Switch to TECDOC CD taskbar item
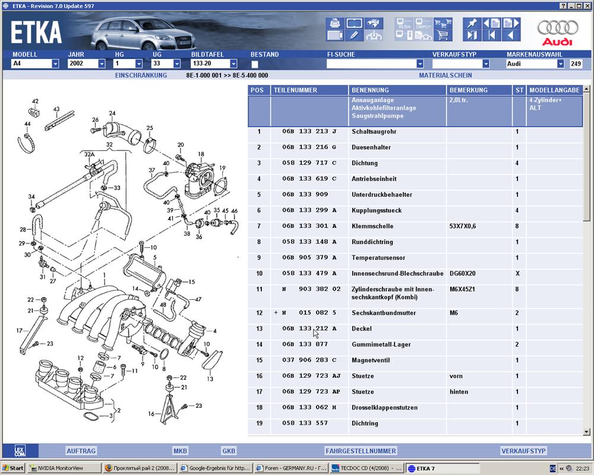This screenshot has height=475, width=594. 366,468
